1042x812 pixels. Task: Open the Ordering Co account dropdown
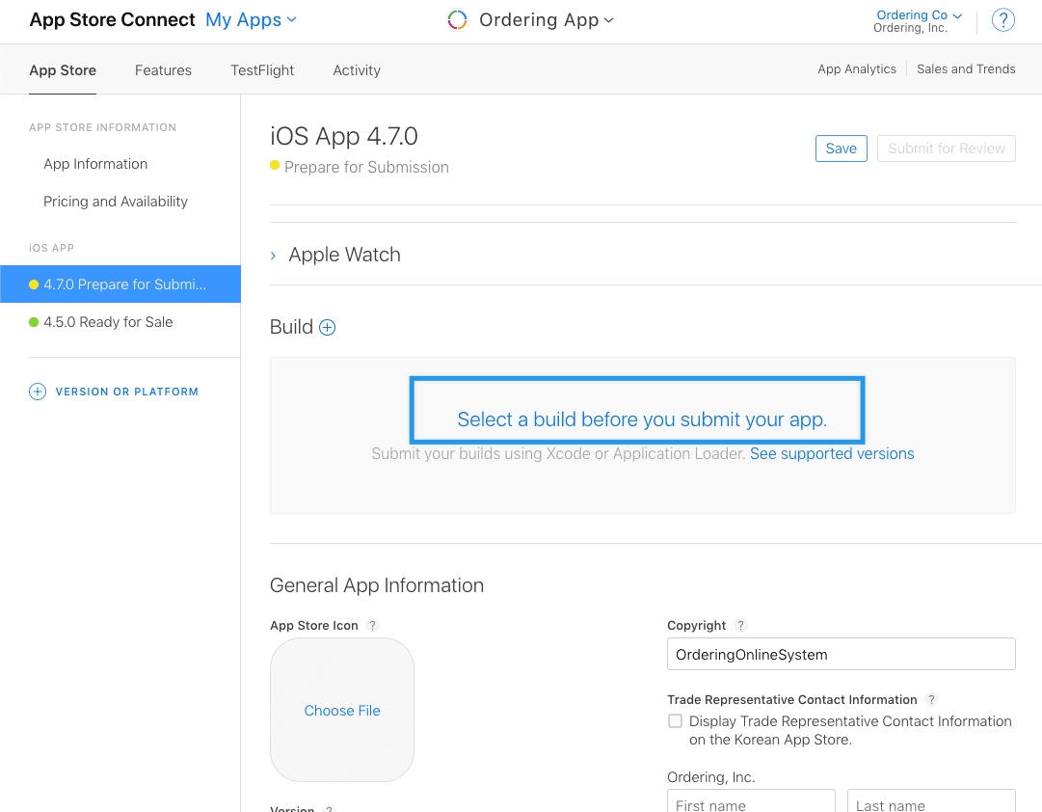[x=919, y=14]
